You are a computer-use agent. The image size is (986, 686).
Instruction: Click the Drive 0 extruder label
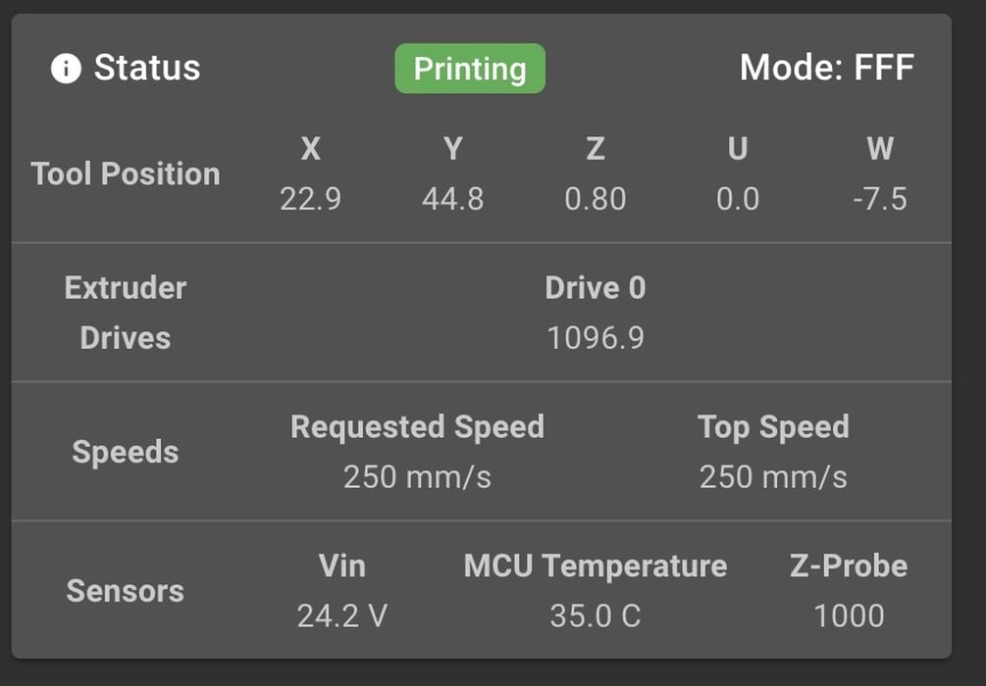tap(595, 288)
